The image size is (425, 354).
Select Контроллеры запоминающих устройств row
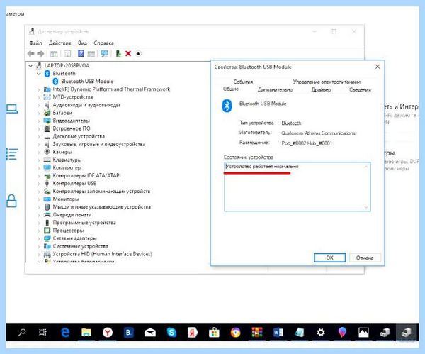101,192
